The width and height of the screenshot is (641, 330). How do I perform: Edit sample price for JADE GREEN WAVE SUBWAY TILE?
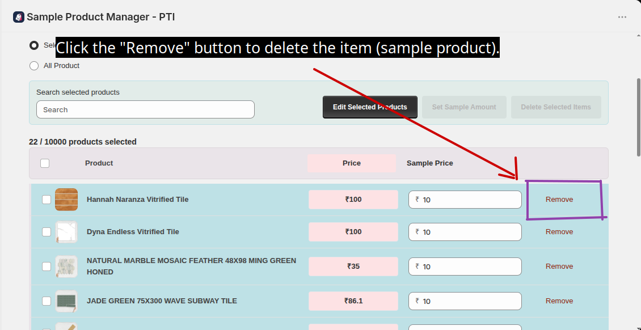click(465, 302)
